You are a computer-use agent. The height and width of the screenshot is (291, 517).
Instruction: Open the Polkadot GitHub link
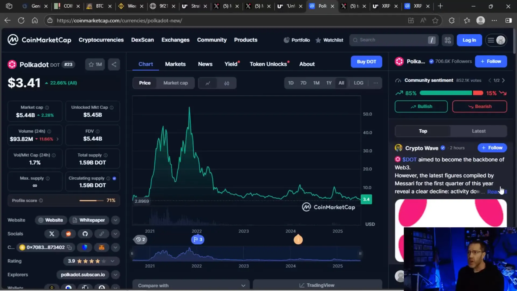point(85,234)
